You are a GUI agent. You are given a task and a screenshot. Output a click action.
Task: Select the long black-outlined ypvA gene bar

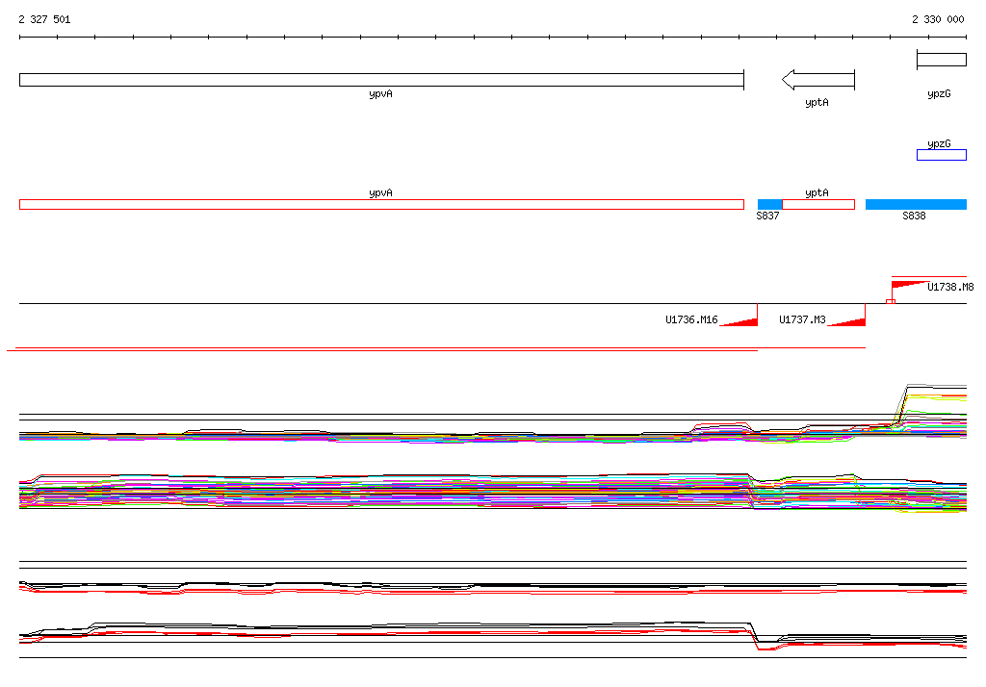(381, 80)
